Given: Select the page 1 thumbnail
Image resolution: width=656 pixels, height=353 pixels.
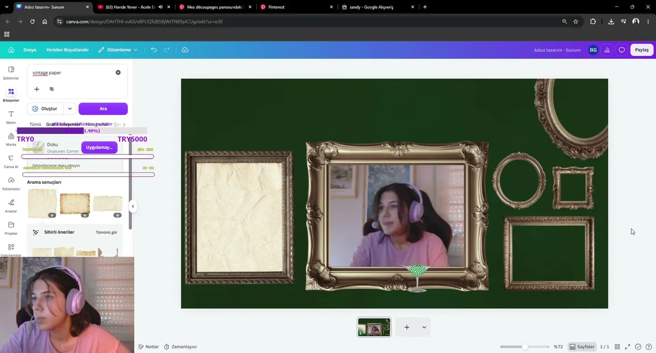Looking at the screenshot, I should [374, 328].
